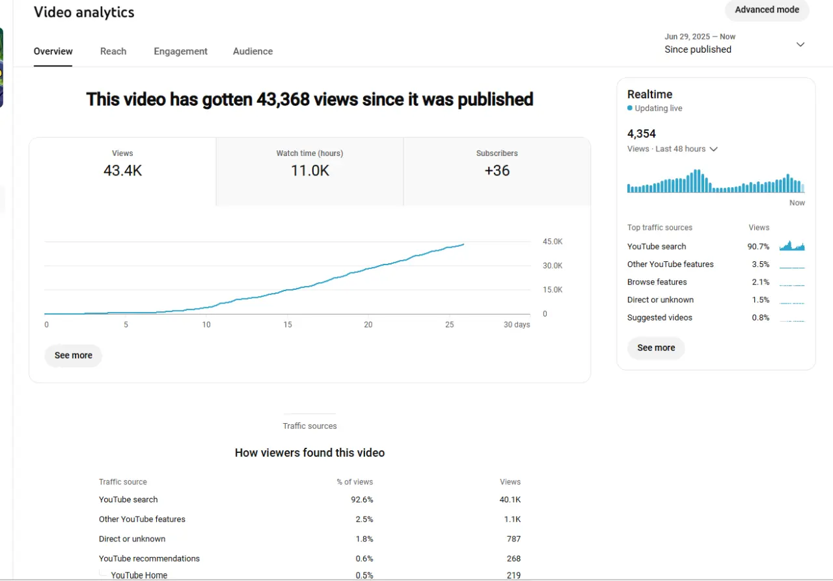The image size is (833, 581).
Task: Click Suggested videos in Realtime card
Action: pyautogui.click(x=660, y=318)
